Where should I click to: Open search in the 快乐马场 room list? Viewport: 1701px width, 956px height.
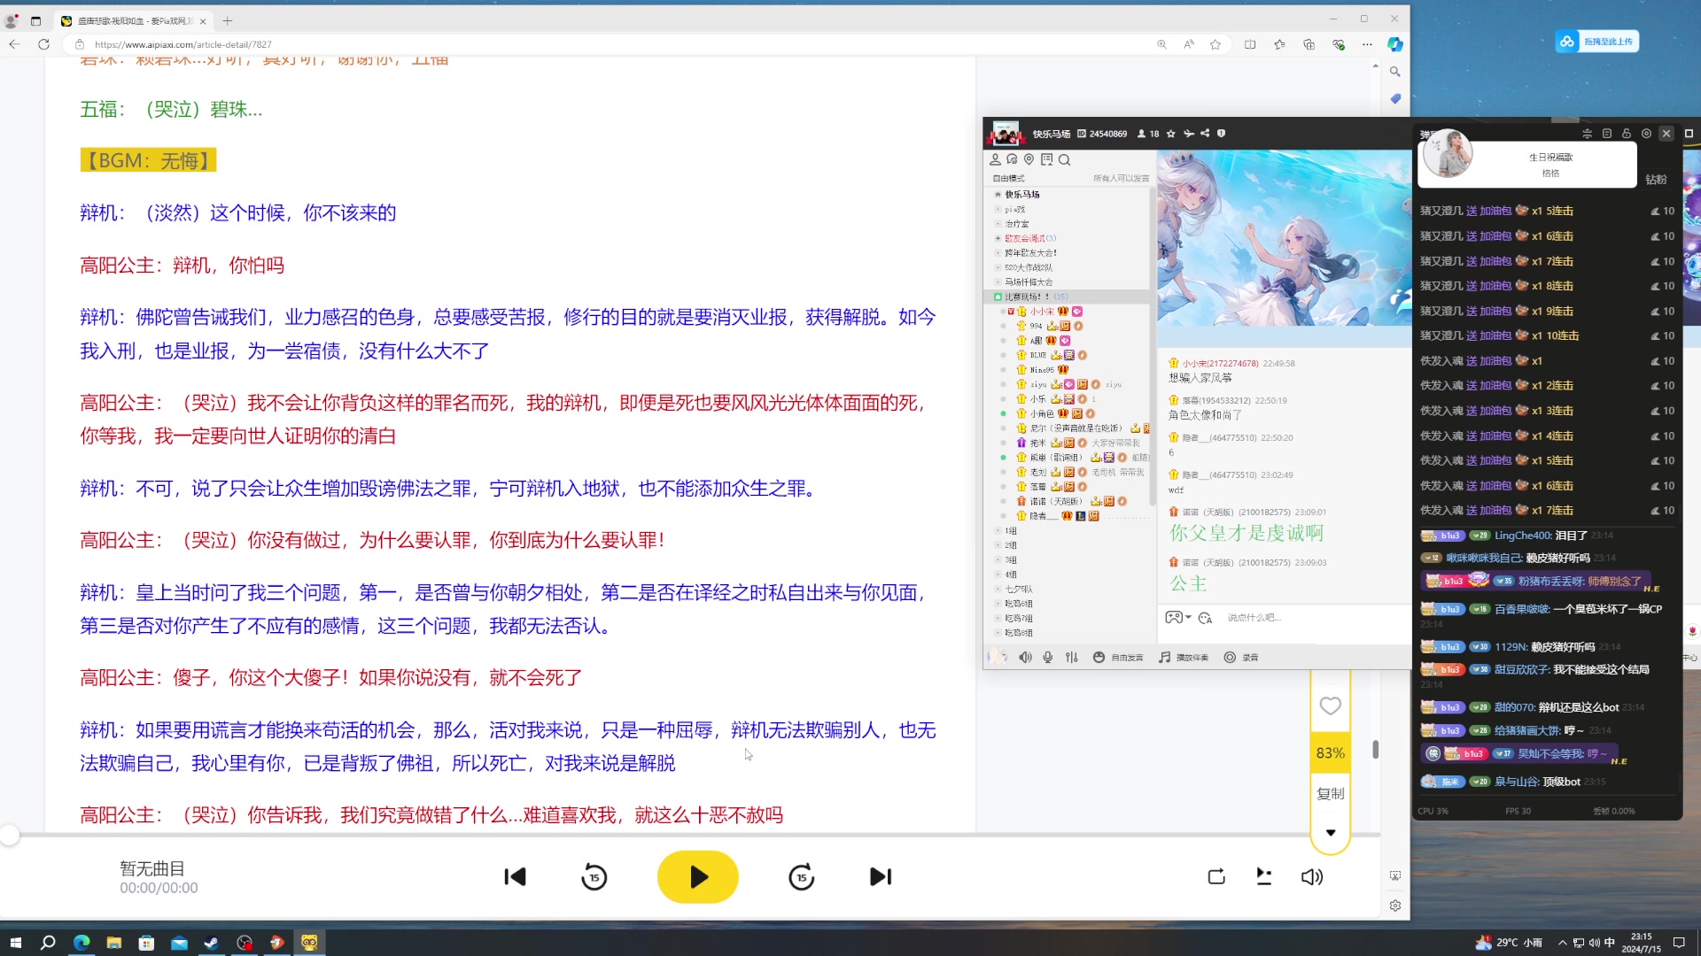pos(1066,160)
